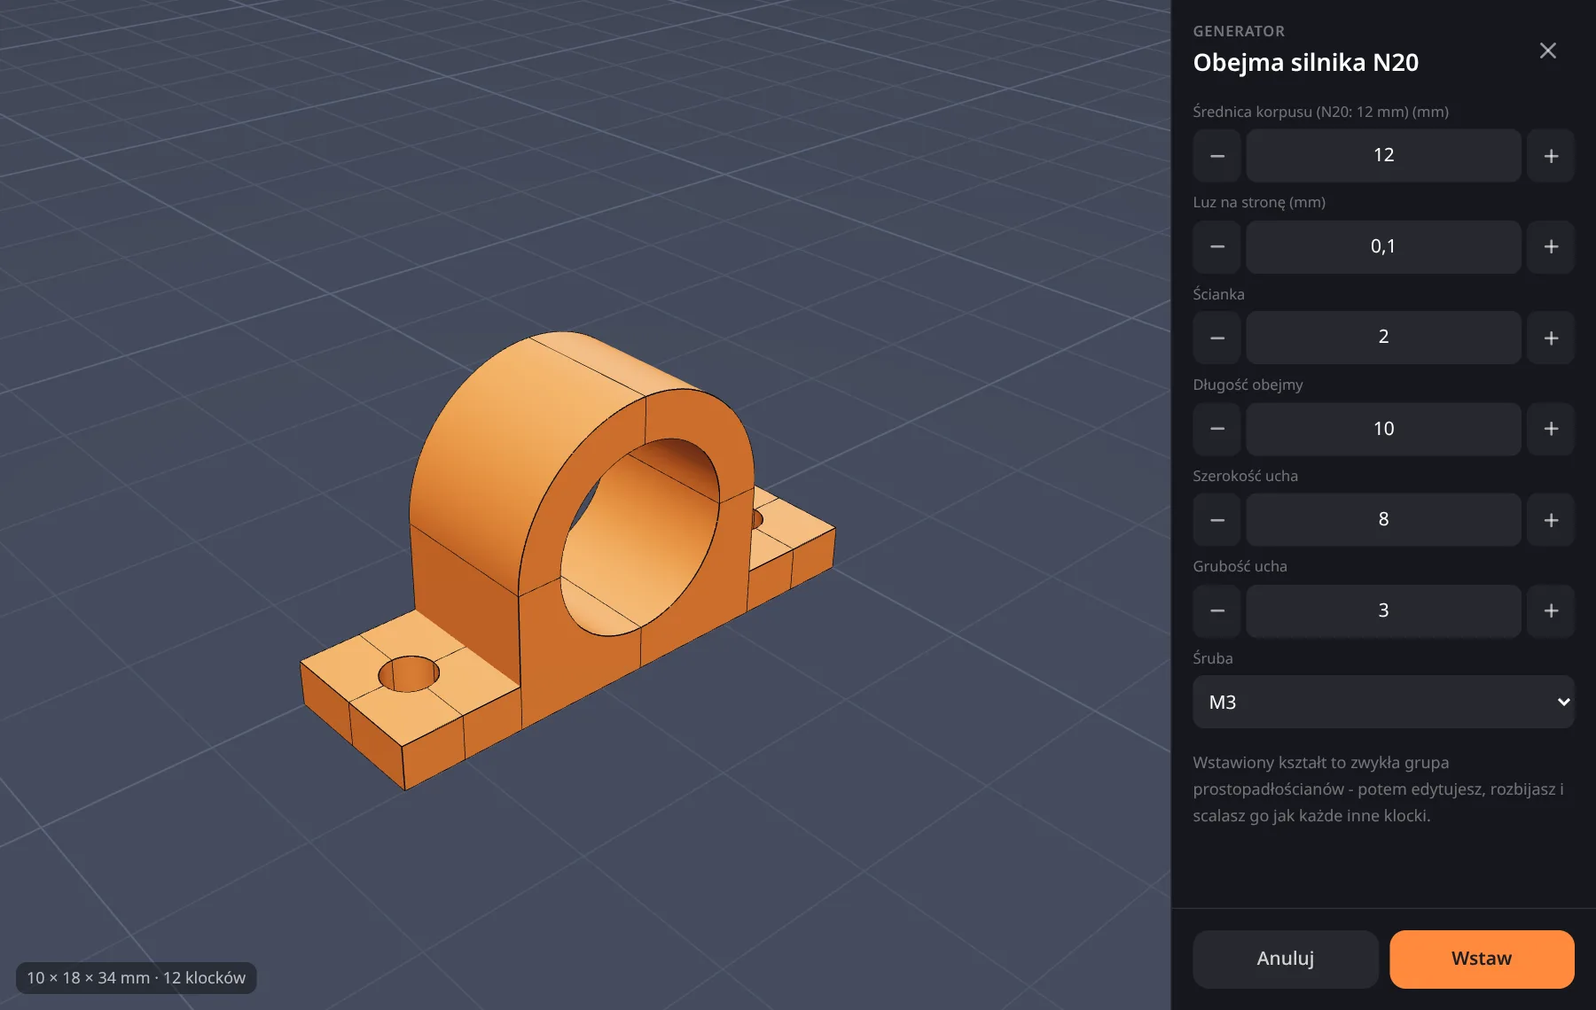1596x1010 pixels.
Task: Focus the Średnica korpusu field showing 12
Action: click(x=1383, y=156)
